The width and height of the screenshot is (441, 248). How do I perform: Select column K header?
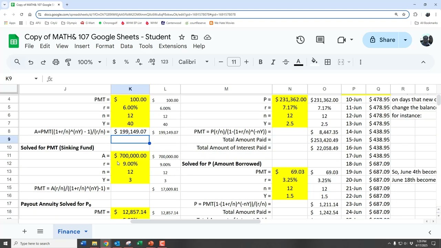130,89
